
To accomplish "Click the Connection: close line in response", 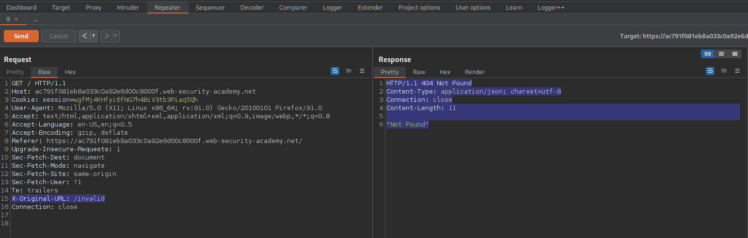I will tap(419, 100).
